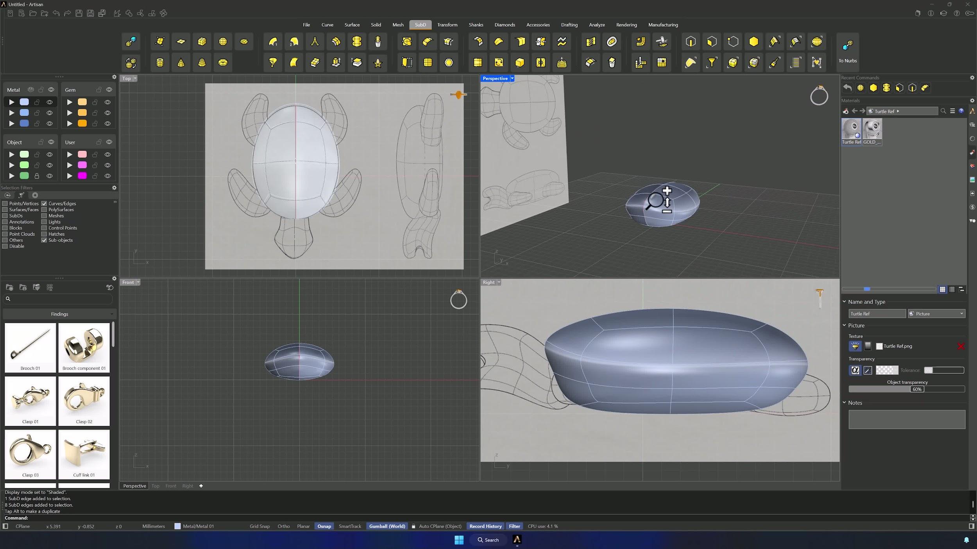
Task: Open the Materials panel help icon
Action: tap(961, 111)
